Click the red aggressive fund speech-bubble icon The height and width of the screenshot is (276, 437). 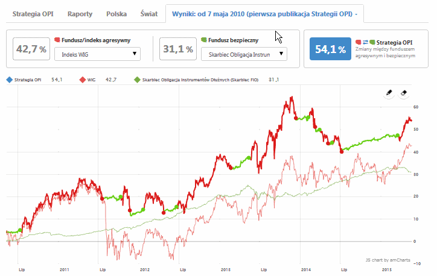click(x=57, y=40)
